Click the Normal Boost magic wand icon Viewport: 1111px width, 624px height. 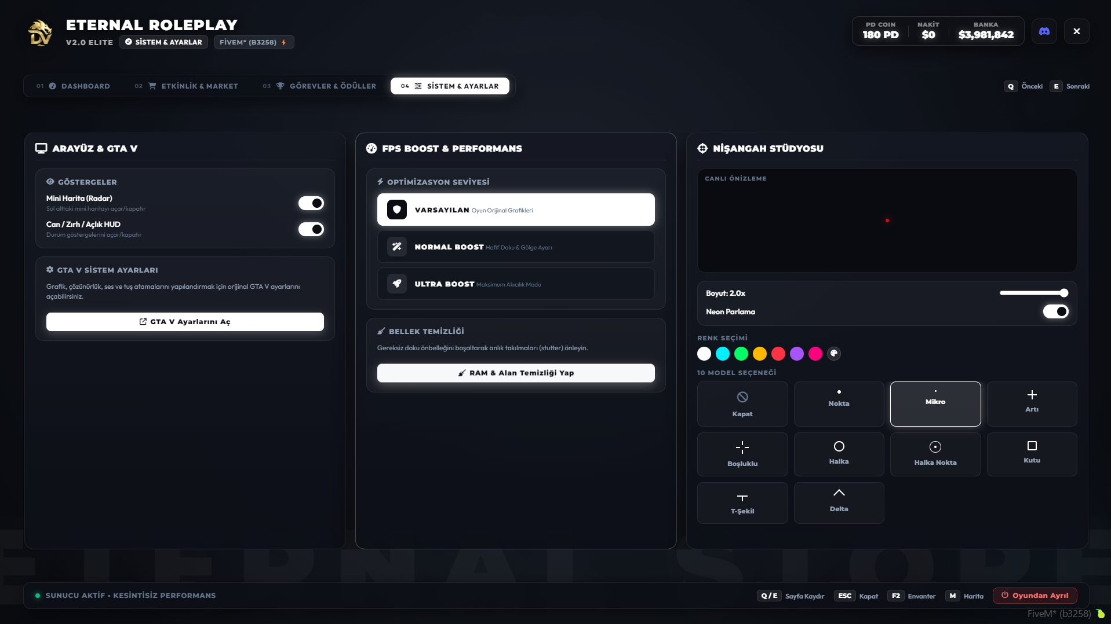(x=396, y=247)
